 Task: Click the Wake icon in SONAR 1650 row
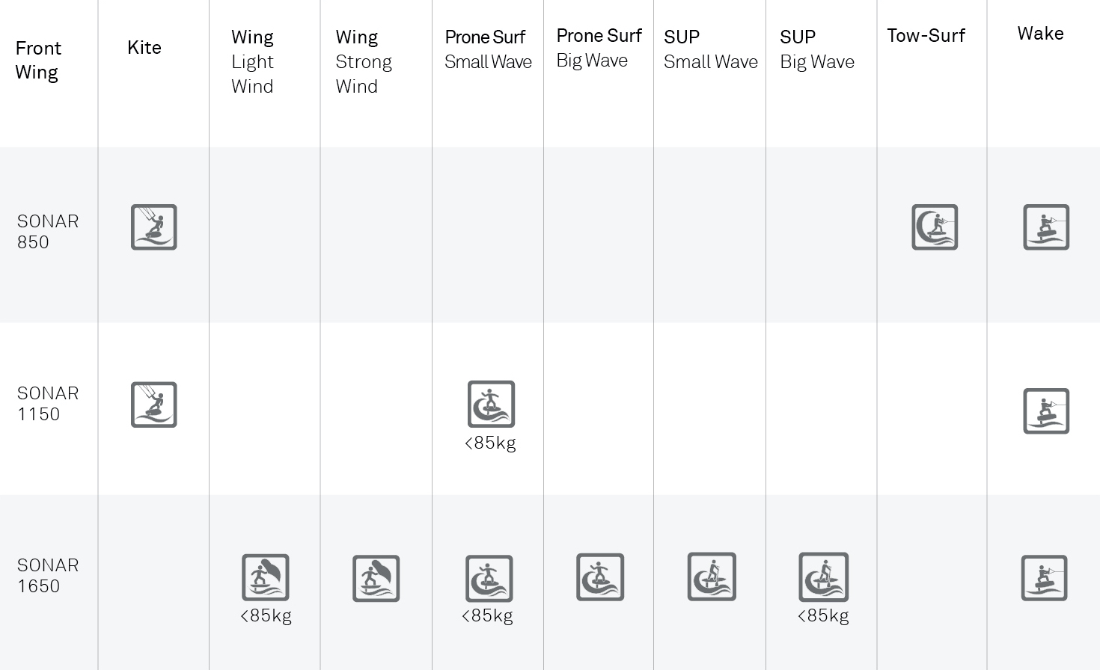(1044, 578)
